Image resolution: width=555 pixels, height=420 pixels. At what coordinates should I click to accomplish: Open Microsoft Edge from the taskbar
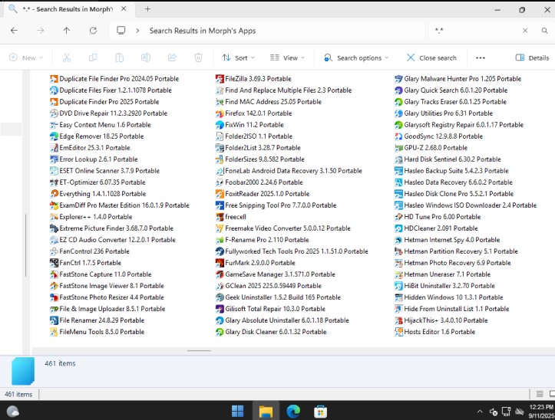(x=293, y=411)
